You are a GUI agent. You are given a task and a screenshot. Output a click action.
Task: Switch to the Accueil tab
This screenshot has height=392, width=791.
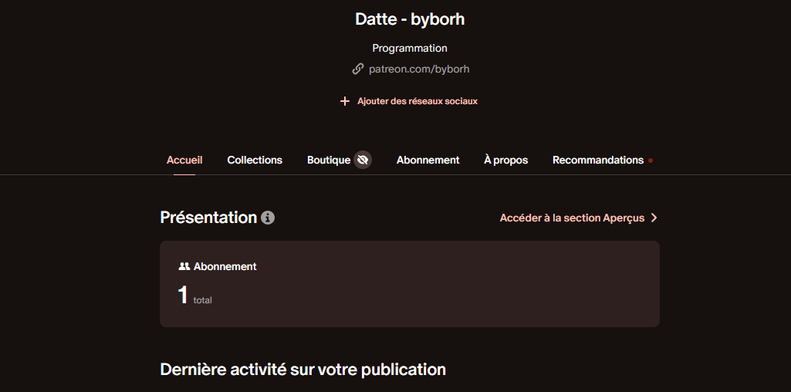(184, 160)
